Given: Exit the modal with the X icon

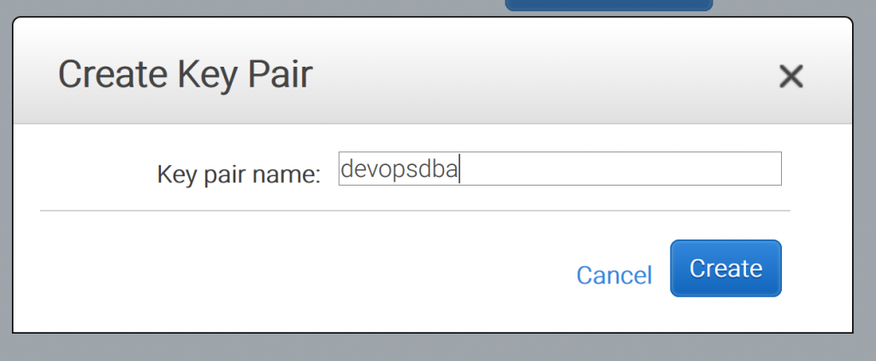Looking at the screenshot, I should tap(790, 76).
